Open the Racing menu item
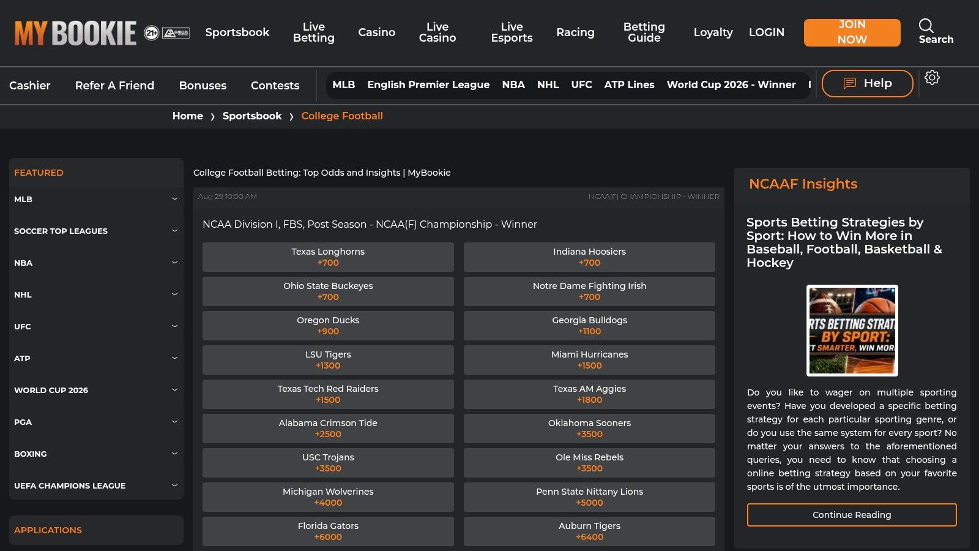The image size is (979, 551). [576, 32]
